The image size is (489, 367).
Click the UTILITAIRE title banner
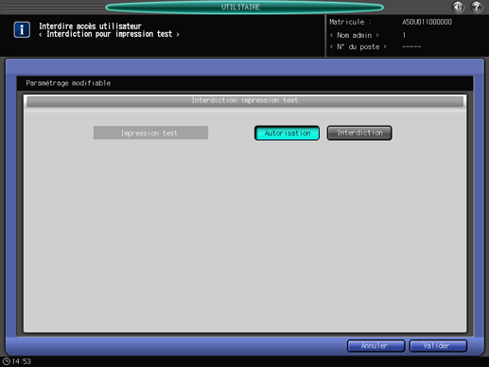click(x=244, y=7)
